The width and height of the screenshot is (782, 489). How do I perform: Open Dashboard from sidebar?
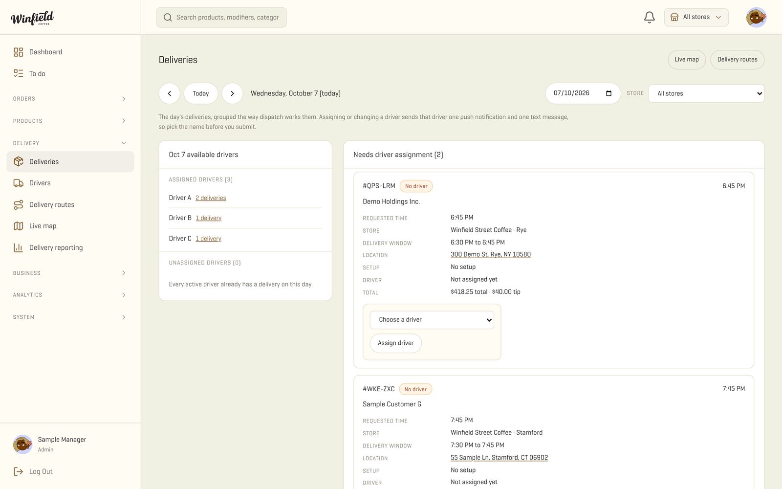coord(70,52)
